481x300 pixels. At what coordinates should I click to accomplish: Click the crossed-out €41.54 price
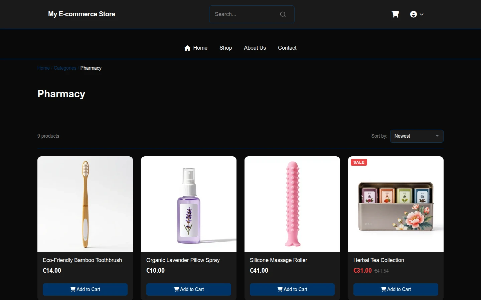(x=381, y=271)
